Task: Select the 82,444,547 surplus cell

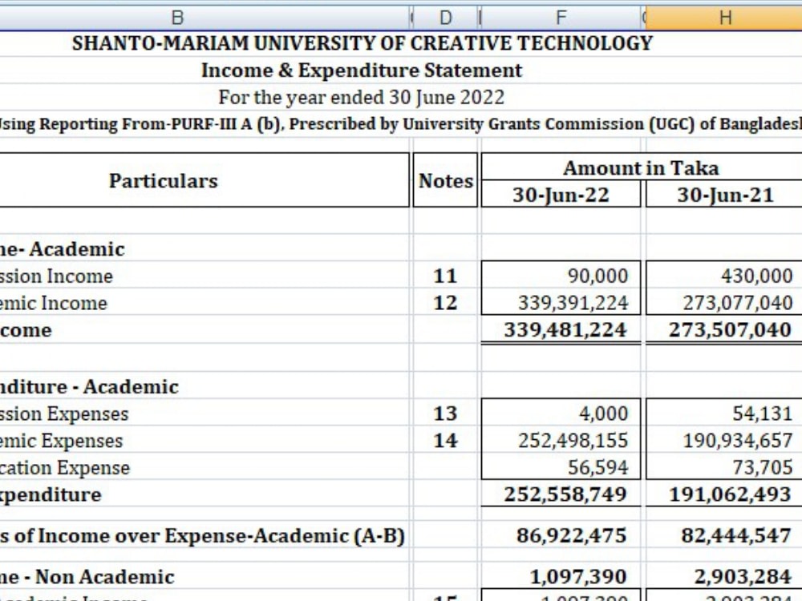Action: click(x=723, y=535)
